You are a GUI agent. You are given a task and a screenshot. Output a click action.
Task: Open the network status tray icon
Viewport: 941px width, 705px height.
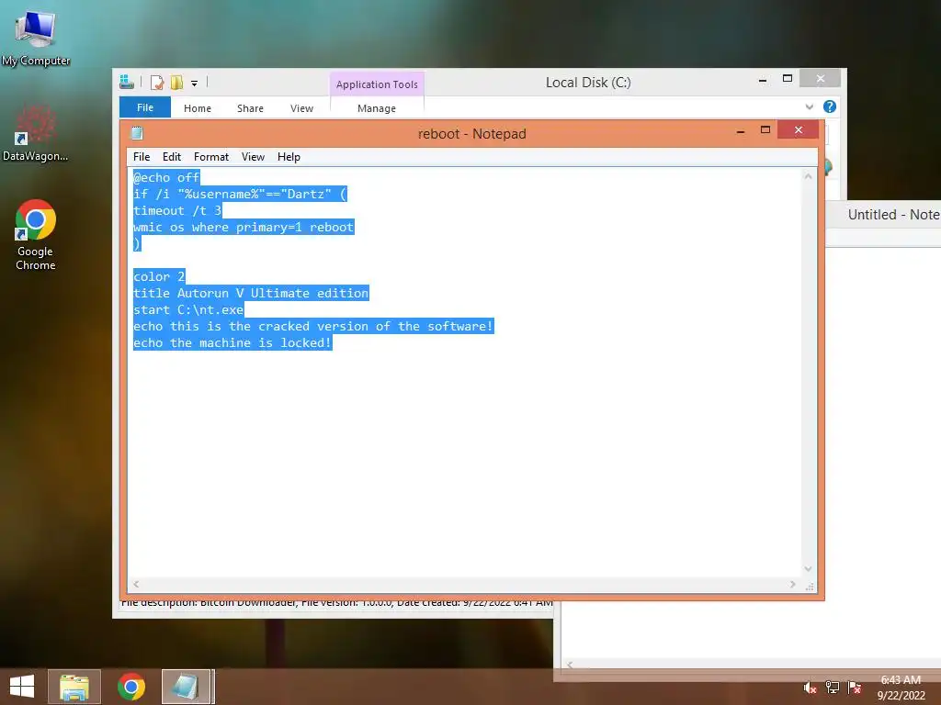coord(833,688)
